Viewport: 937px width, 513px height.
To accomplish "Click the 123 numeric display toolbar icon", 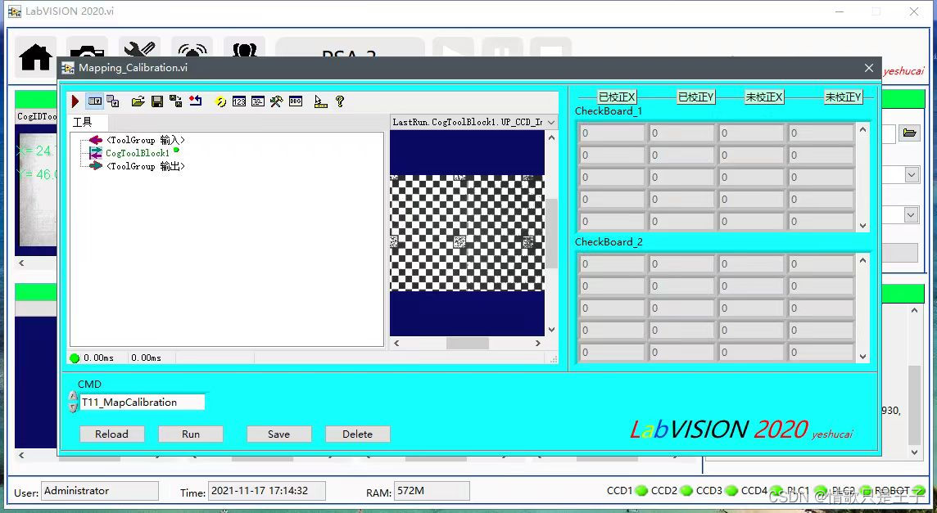I will pos(239,101).
